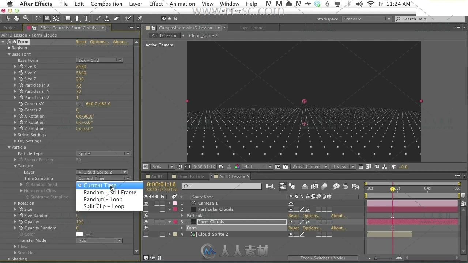
Task: Expand the Register group
Action: click(9, 48)
